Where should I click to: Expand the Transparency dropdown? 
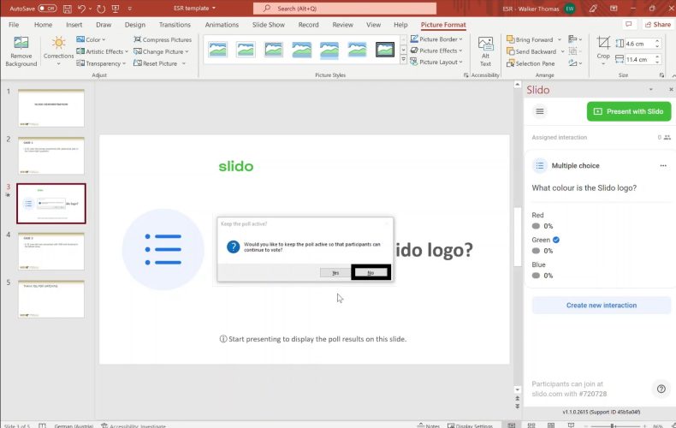103,63
